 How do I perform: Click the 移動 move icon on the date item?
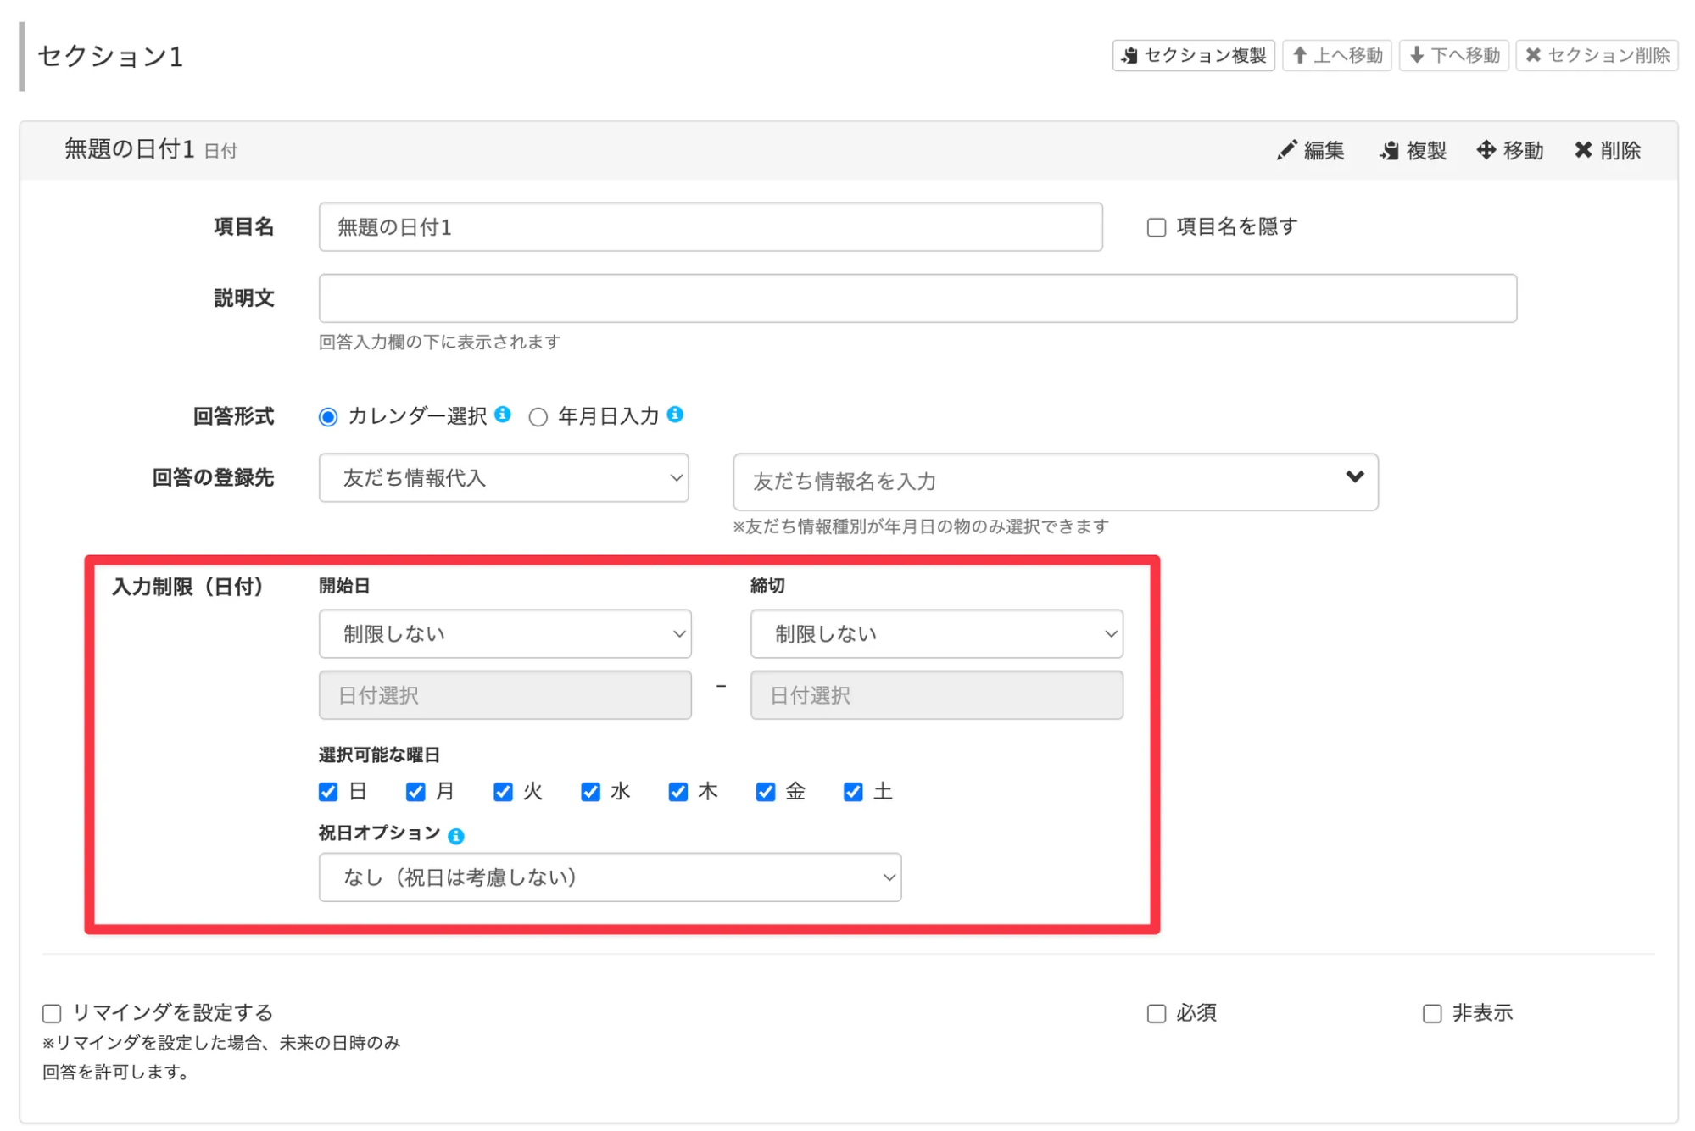pyautogui.click(x=1486, y=150)
